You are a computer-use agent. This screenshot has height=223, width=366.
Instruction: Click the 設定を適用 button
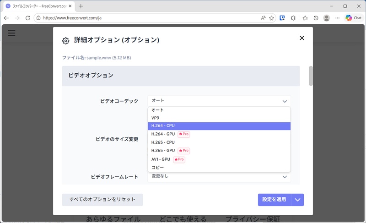pos(274,200)
